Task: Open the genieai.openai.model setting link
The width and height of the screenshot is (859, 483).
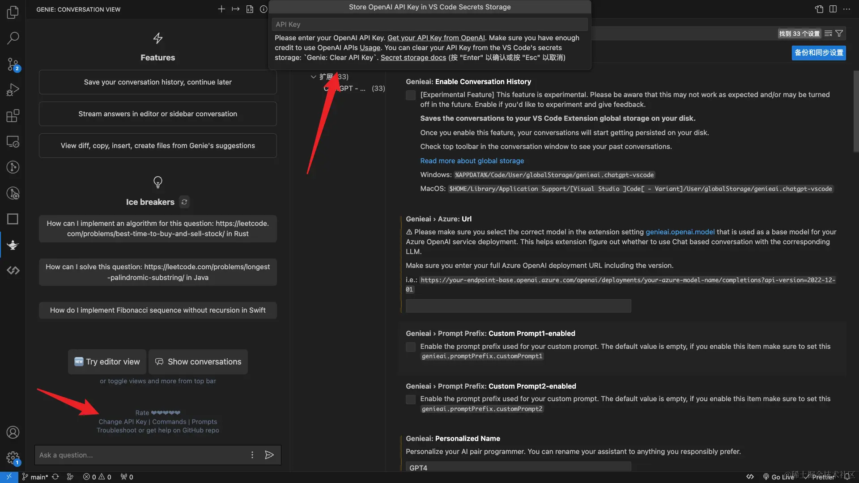Action: 680,232
